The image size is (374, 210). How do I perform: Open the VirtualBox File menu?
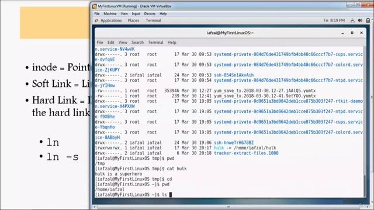(x=96, y=14)
